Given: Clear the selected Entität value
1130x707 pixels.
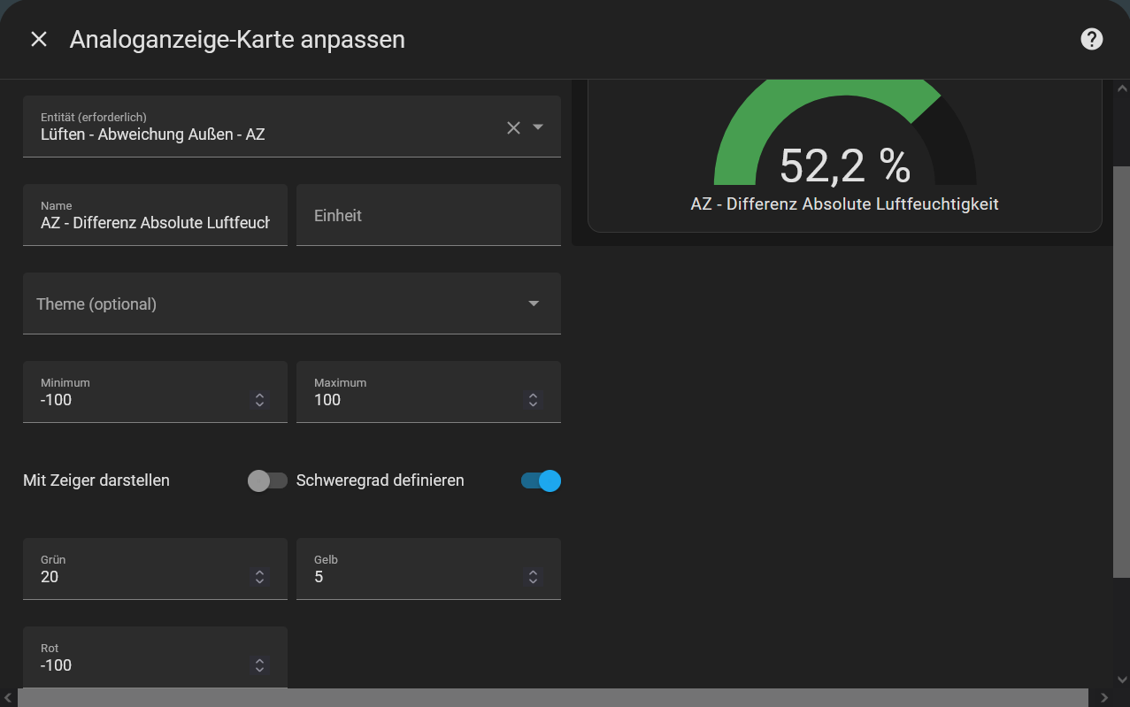Looking at the screenshot, I should (513, 127).
